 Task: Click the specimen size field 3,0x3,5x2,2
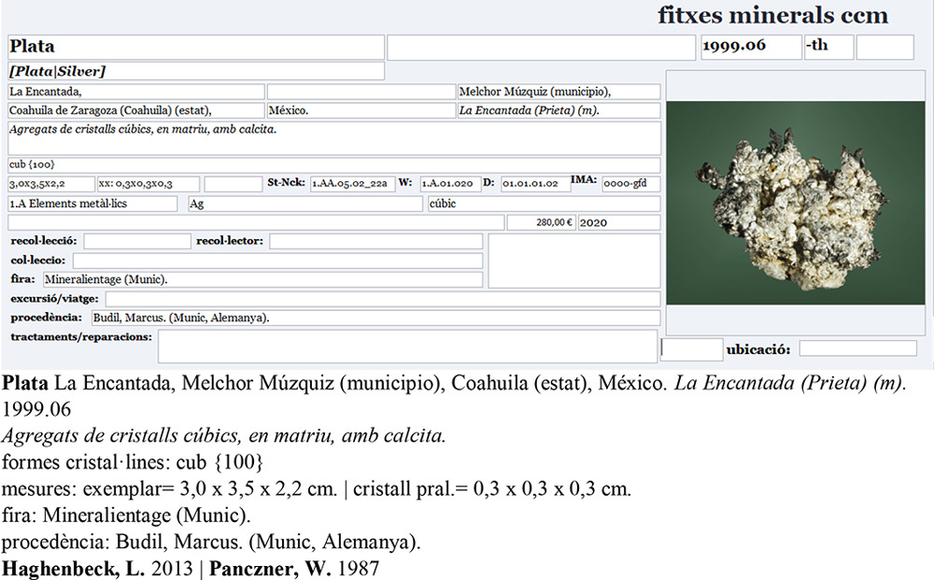tap(51, 184)
